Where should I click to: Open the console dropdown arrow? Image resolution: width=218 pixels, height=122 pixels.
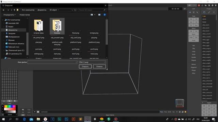[35, 112]
